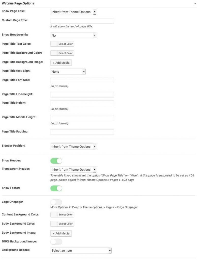
Task: Open the Show Page Title dropdown
Action: tap(73, 12)
